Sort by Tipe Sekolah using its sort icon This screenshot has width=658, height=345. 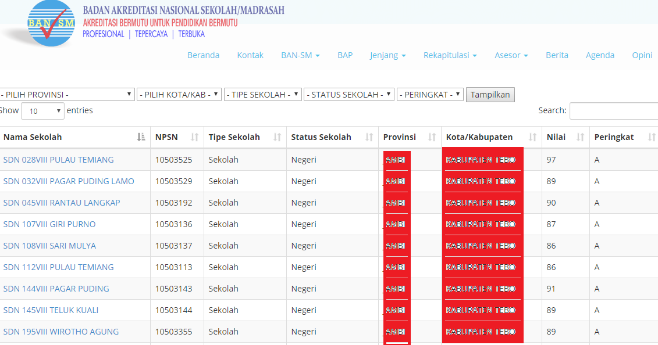tap(278, 137)
